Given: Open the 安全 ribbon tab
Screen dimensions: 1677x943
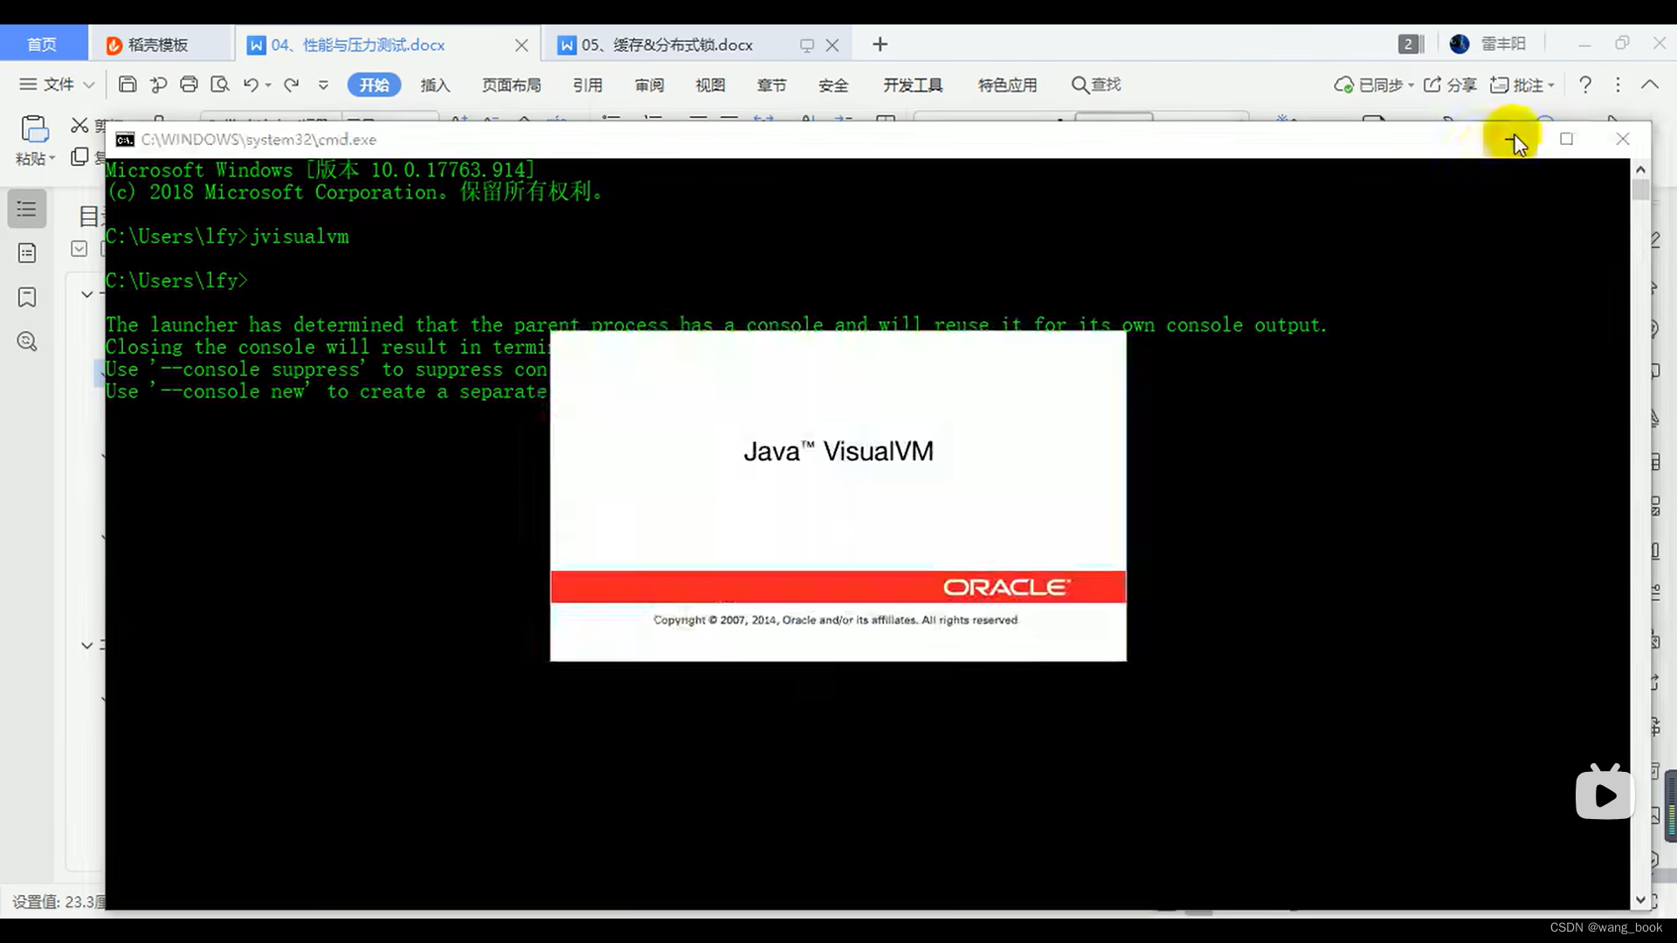Looking at the screenshot, I should tap(833, 85).
